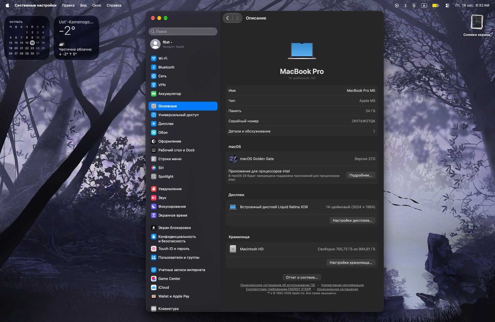Open Настройки хранилища... button
495x322 pixels.
coord(350,263)
